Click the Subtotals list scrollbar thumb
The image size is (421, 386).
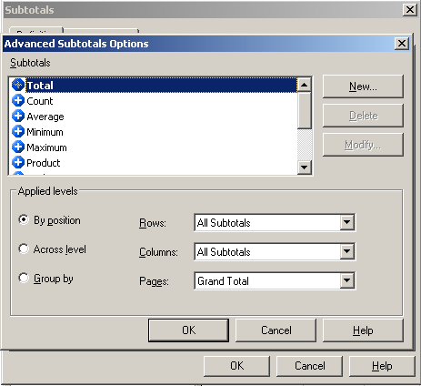(x=305, y=110)
